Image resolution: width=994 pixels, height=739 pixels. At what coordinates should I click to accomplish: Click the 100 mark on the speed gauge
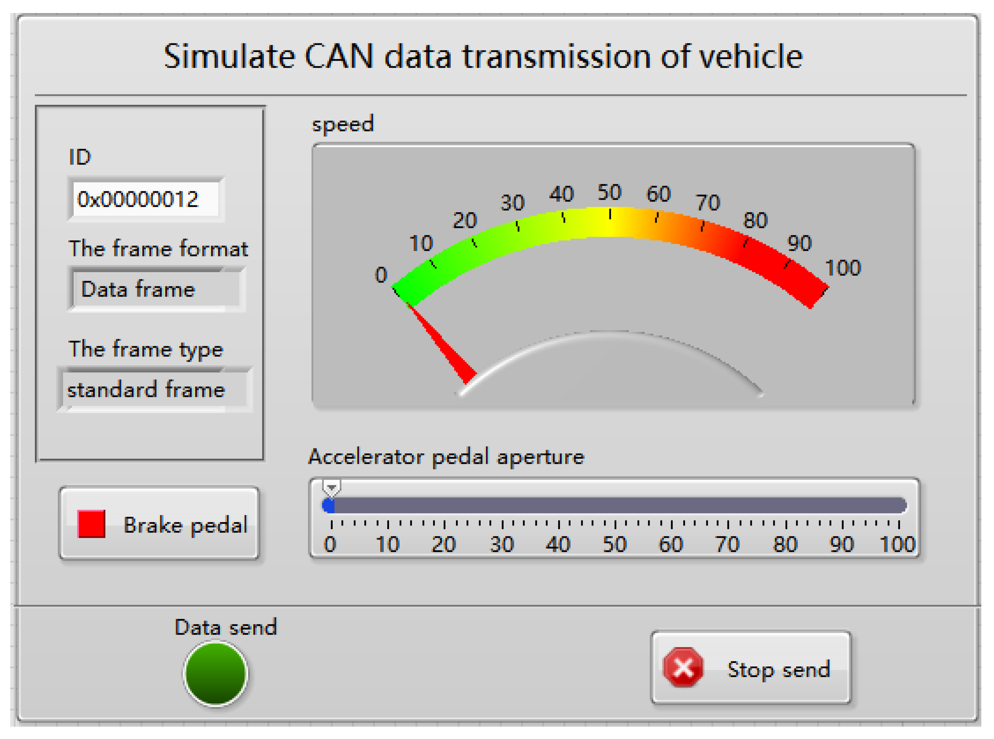pyautogui.click(x=843, y=267)
